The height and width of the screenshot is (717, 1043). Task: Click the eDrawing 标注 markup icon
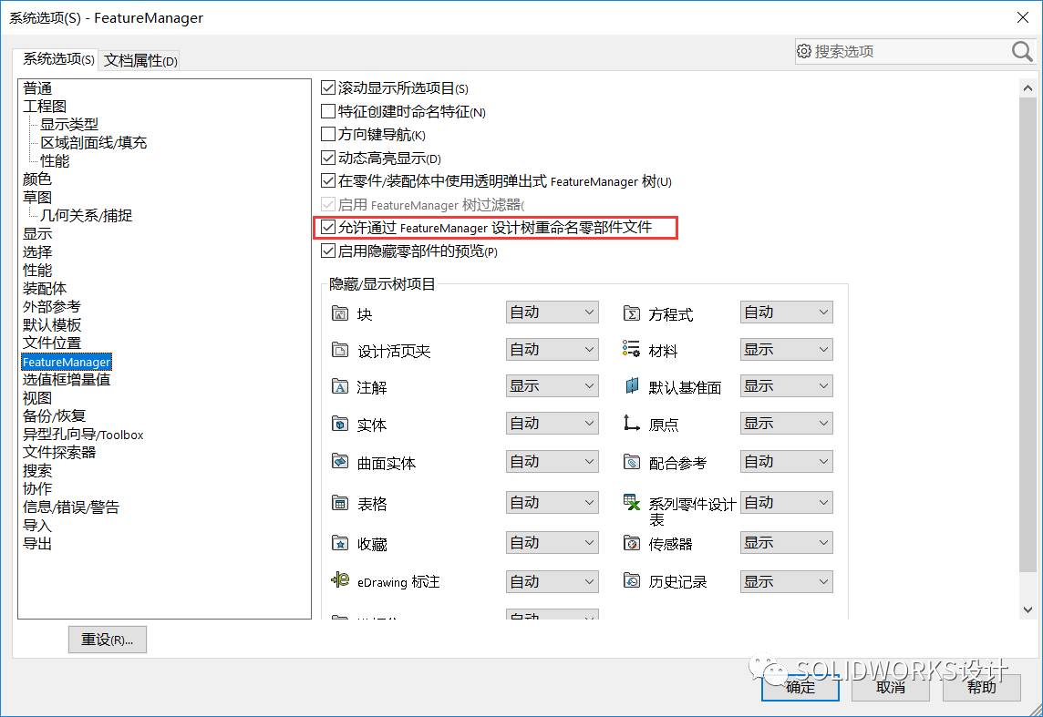[340, 580]
